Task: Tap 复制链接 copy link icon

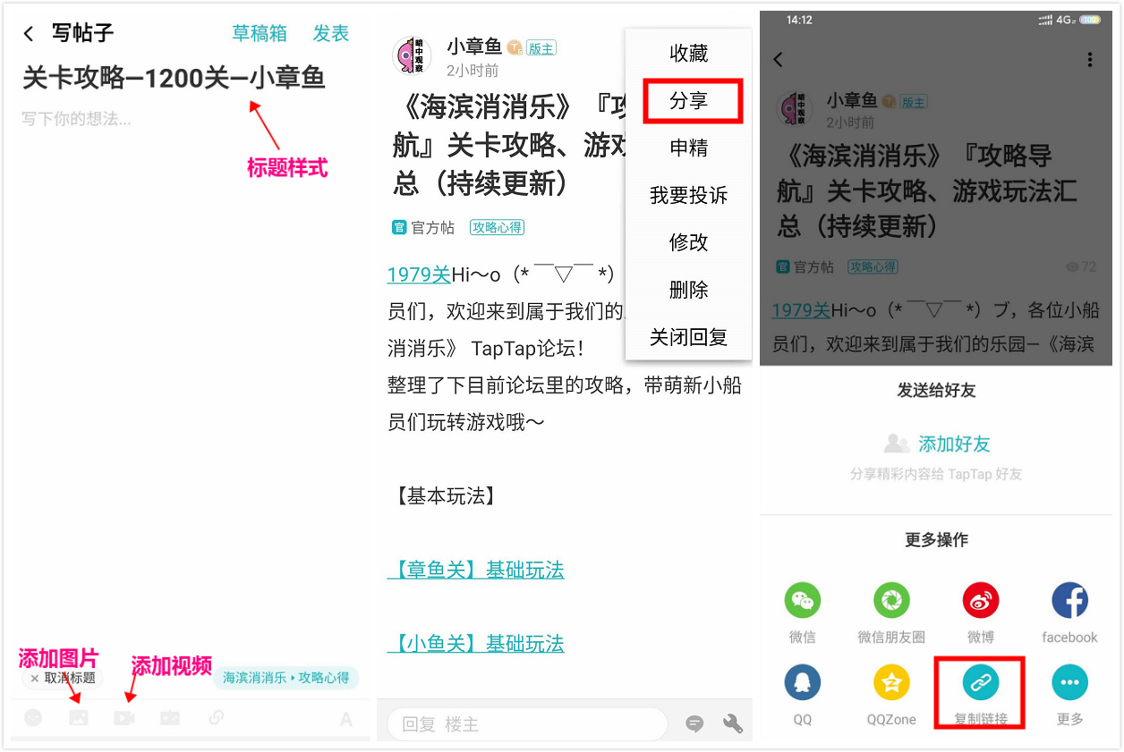Action: tap(981, 683)
